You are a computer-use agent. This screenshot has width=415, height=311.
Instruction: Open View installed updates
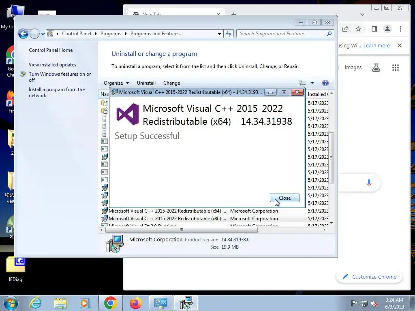pos(52,64)
